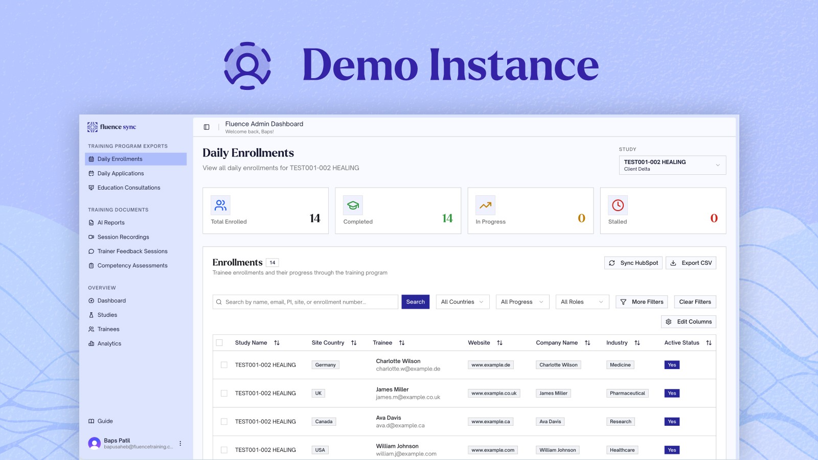This screenshot has width=818, height=460.
Task: Click www.example.ca website tag
Action: coord(491,422)
